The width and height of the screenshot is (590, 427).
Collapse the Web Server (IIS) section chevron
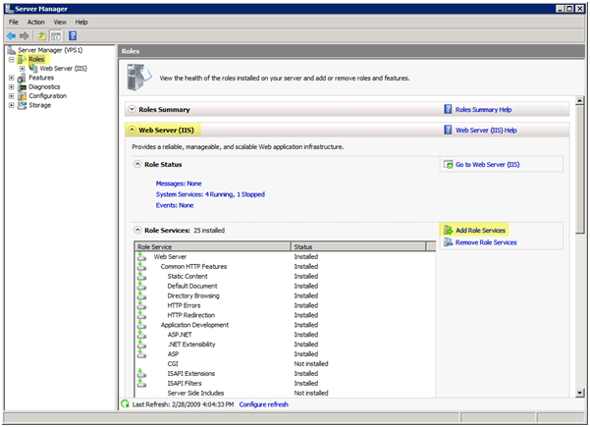tap(132, 130)
